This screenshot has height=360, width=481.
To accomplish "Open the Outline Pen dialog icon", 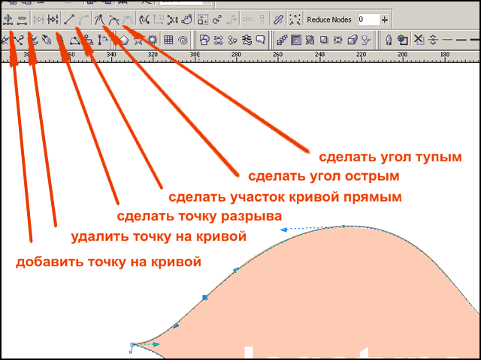I will (x=389, y=40).
